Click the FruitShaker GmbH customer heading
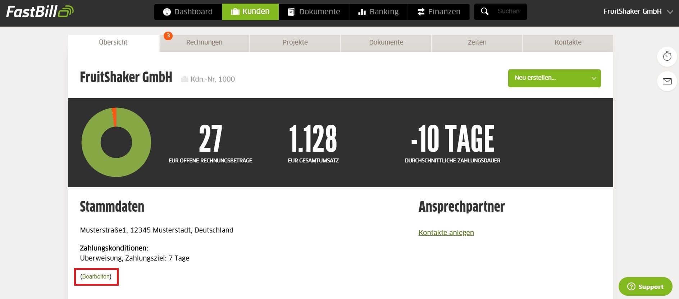This screenshot has width=679, height=299. pos(126,77)
